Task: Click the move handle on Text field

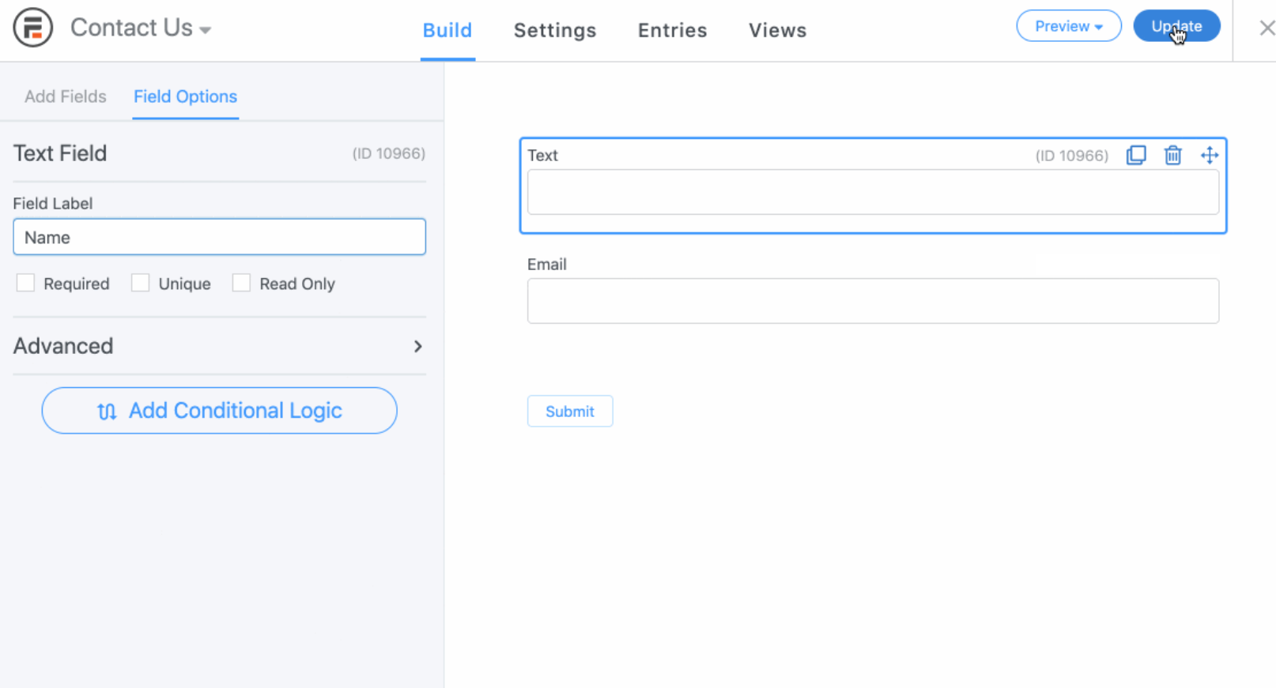Action: pyautogui.click(x=1209, y=155)
